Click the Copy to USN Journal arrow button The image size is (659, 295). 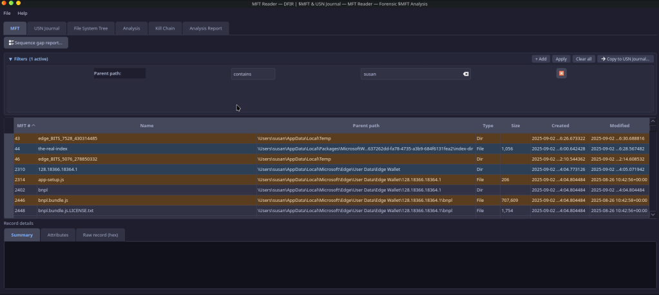coord(626,58)
